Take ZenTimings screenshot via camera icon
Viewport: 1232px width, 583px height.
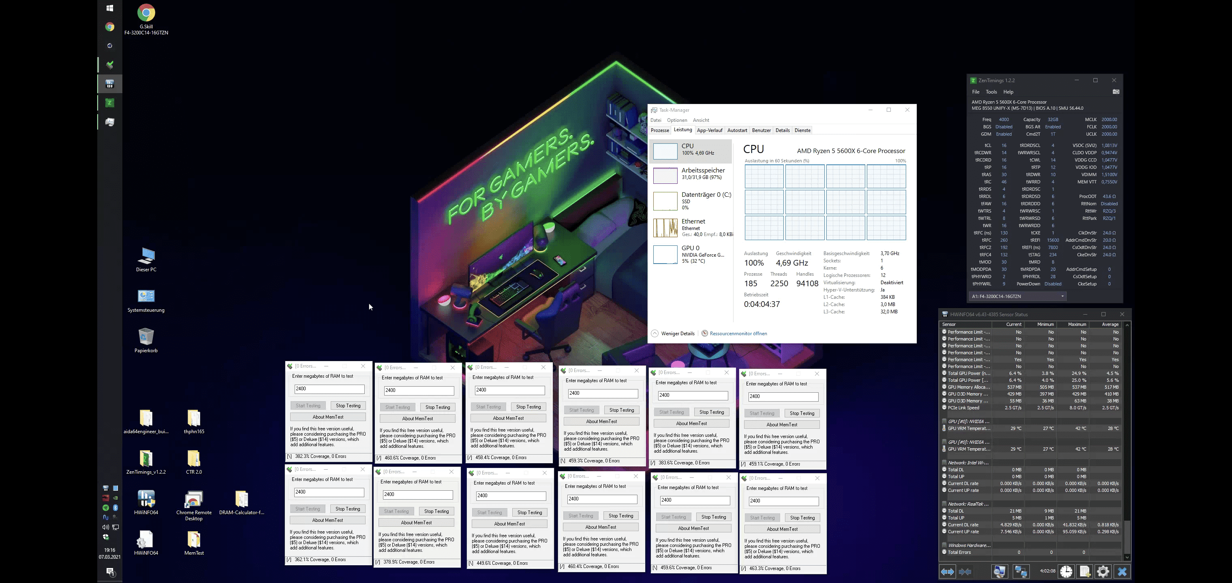(1116, 92)
